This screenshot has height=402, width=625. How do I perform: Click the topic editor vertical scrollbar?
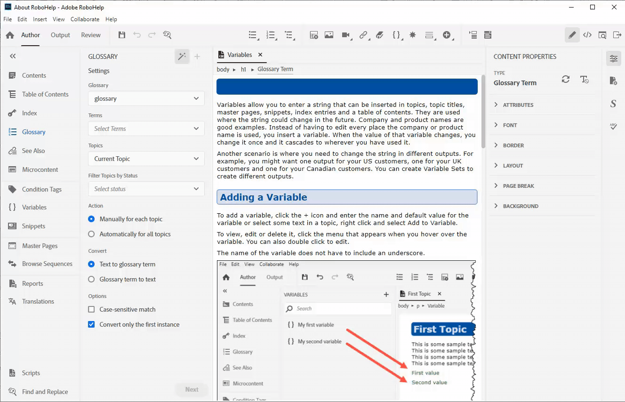click(482, 111)
